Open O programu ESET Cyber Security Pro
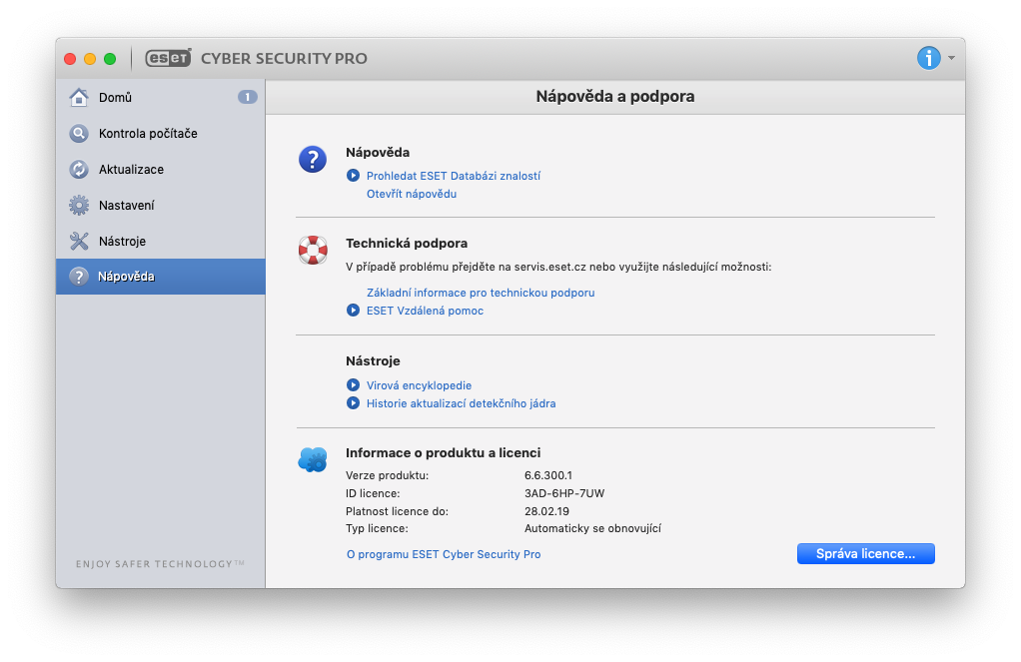Image resolution: width=1021 pixels, height=662 pixels. [444, 554]
